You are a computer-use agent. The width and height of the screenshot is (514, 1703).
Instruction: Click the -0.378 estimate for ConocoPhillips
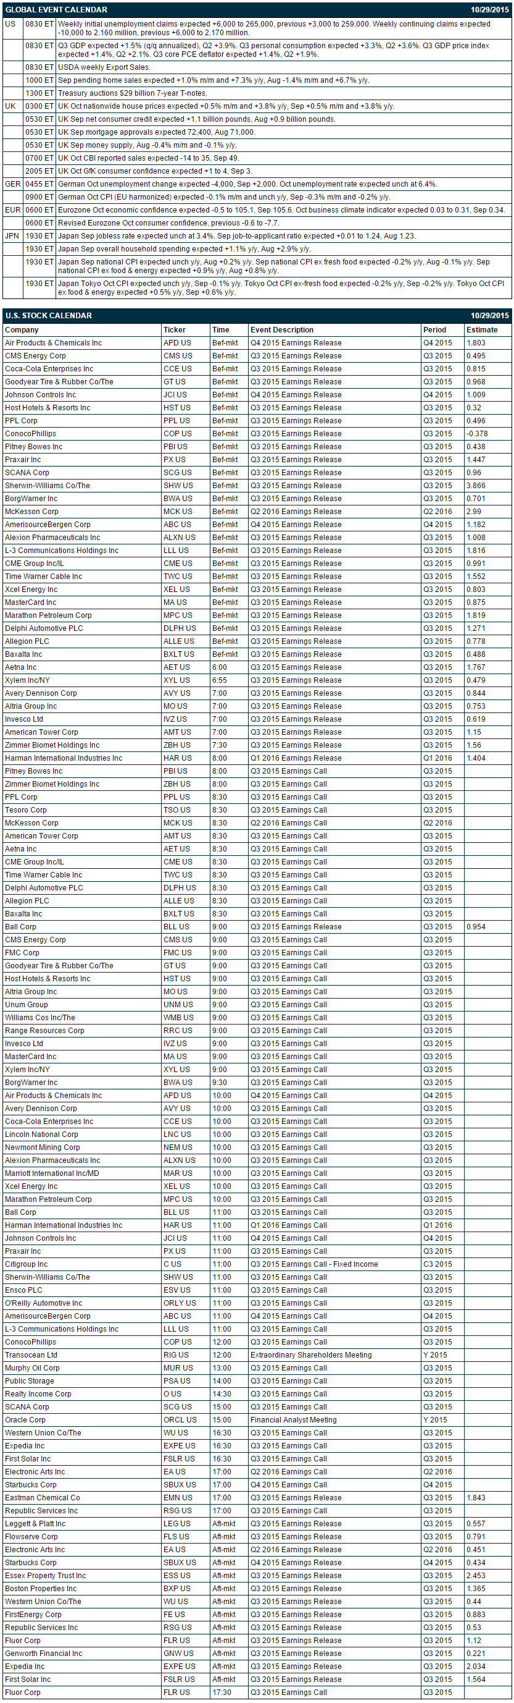point(477,434)
